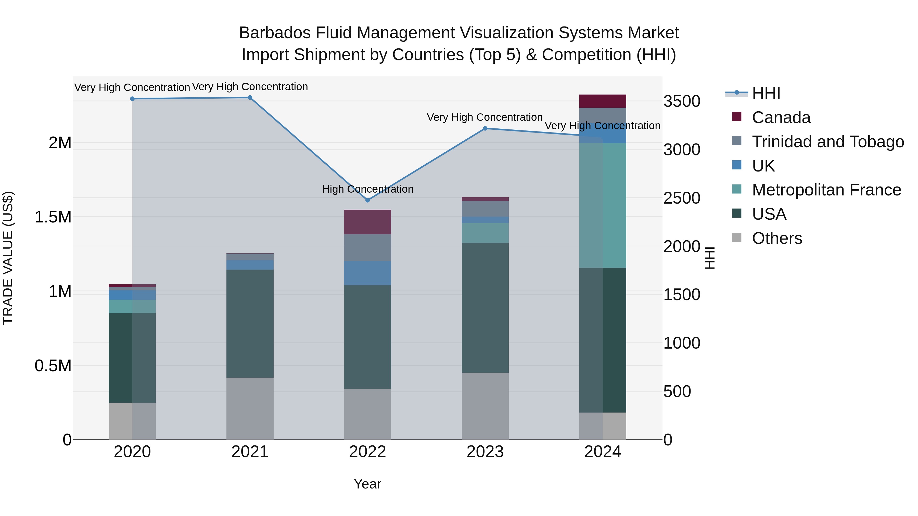The height and width of the screenshot is (516, 918).
Task: Click the USA segment of 2020 bar
Action: pos(132,358)
